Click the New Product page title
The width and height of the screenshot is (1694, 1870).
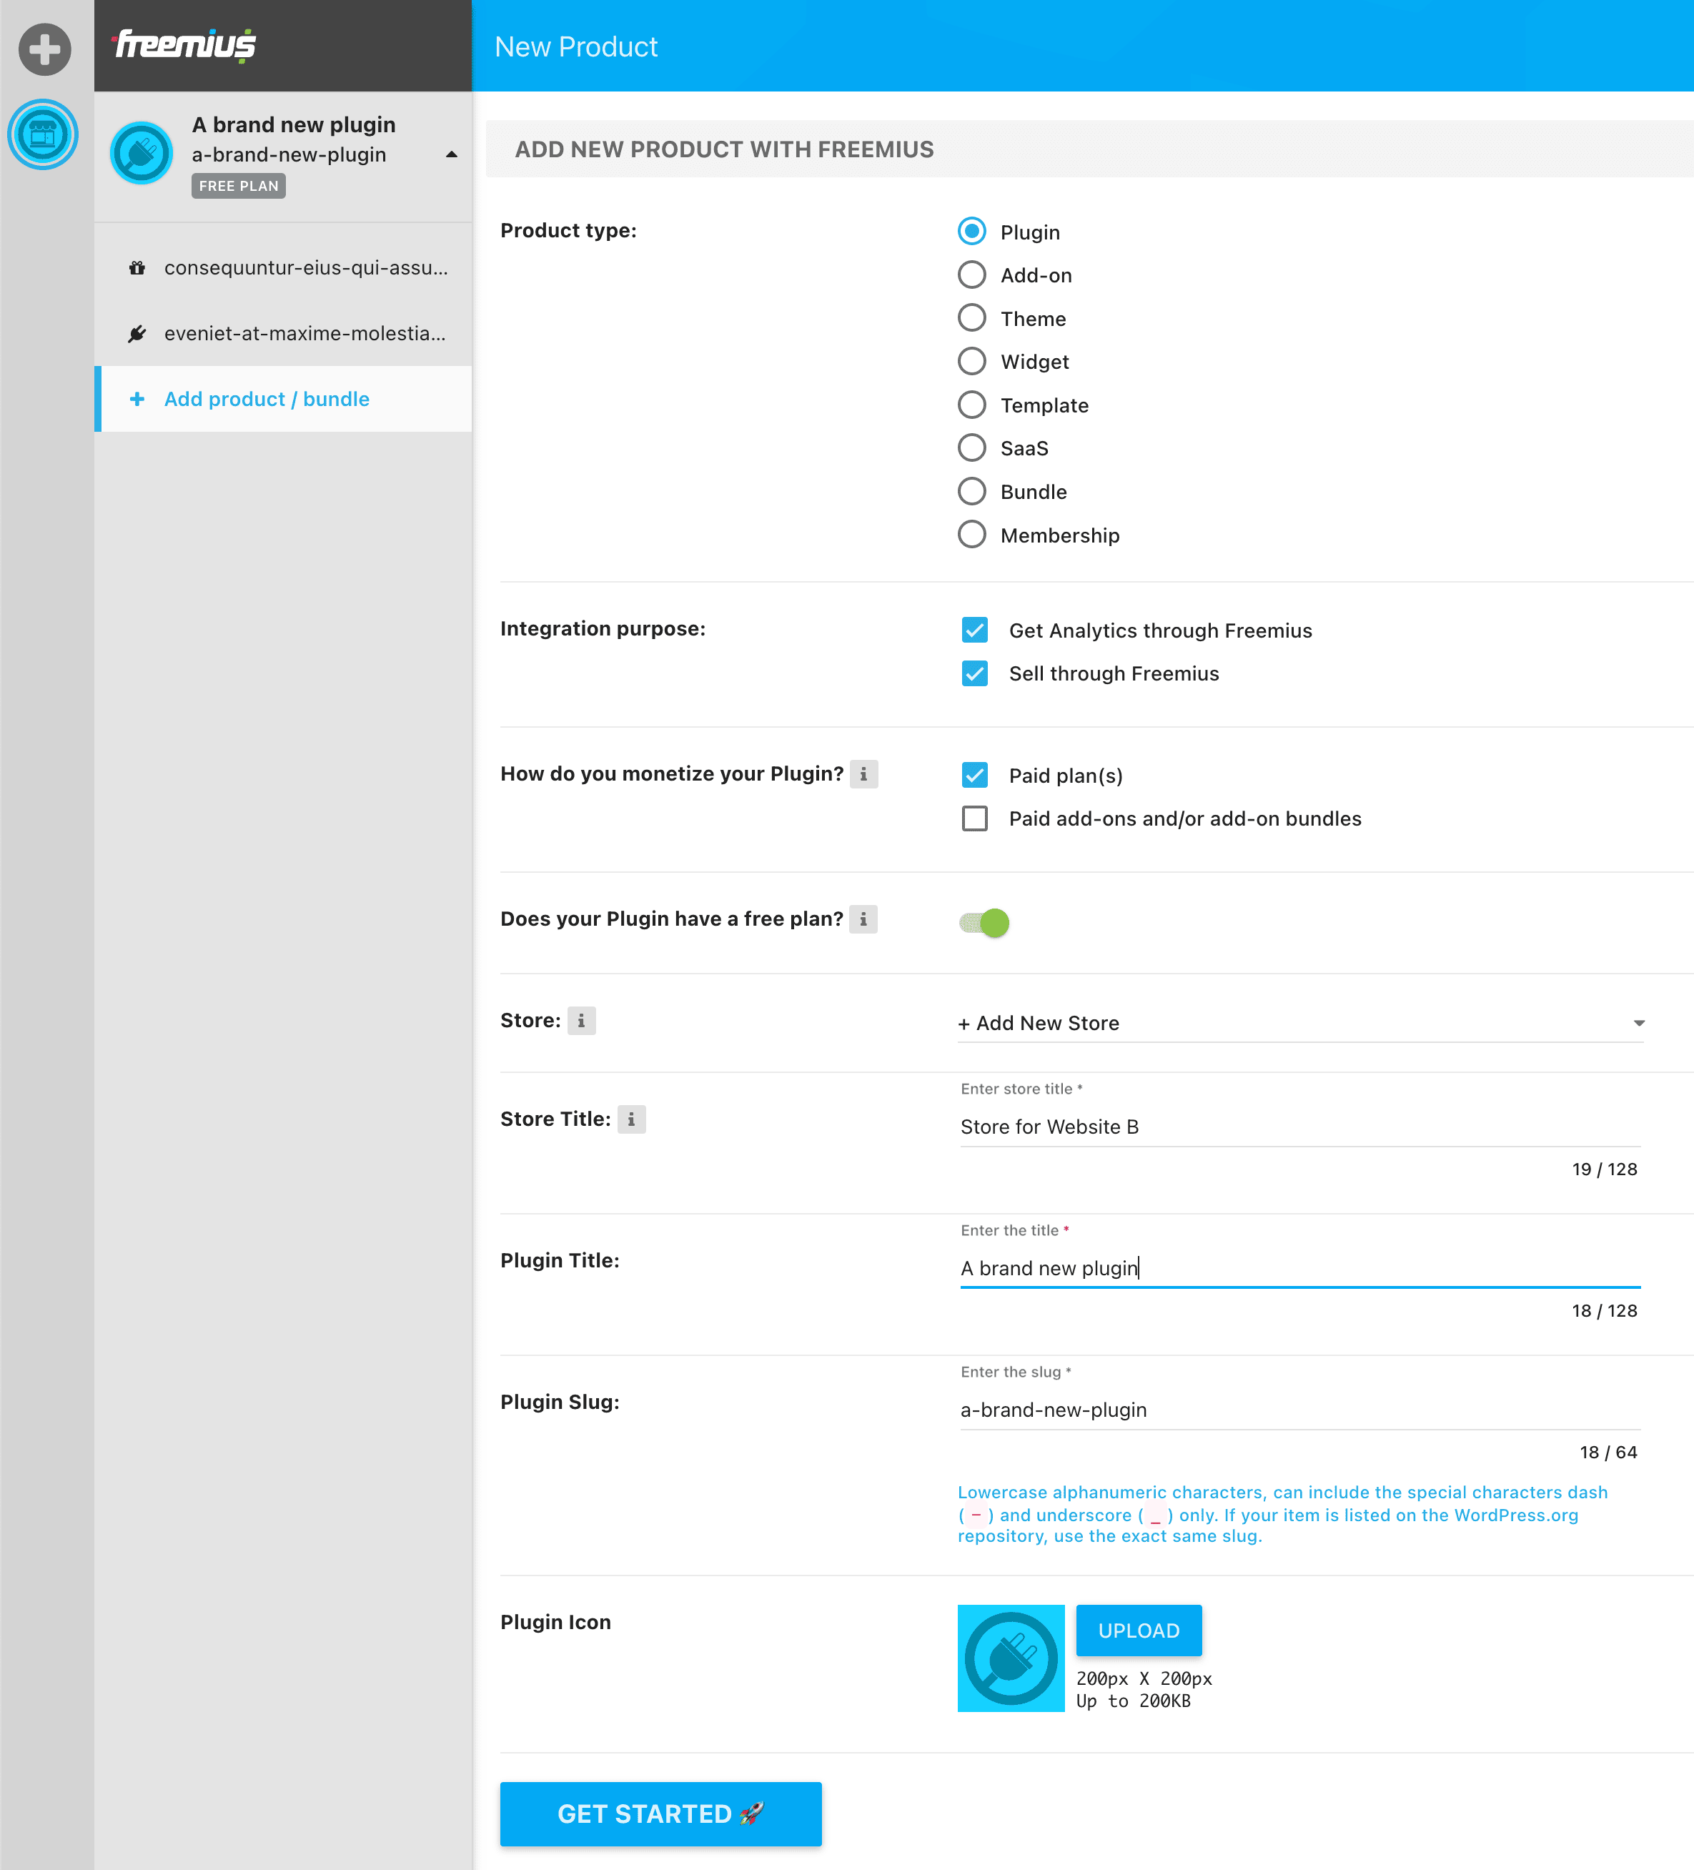coord(576,46)
